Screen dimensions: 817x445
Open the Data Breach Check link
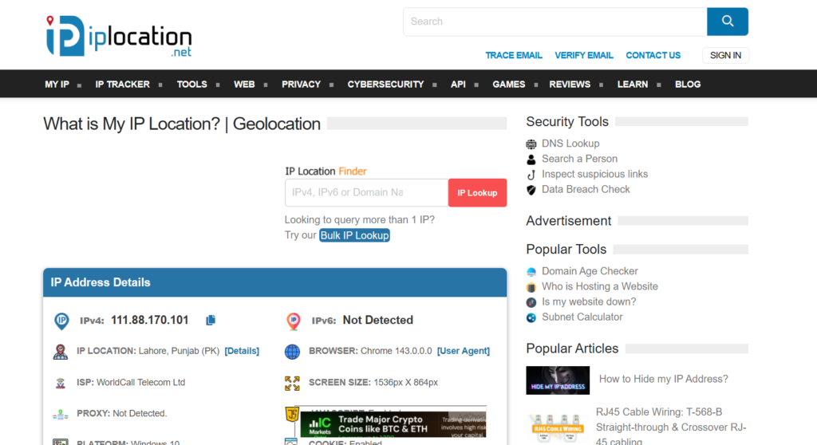click(x=586, y=190)
